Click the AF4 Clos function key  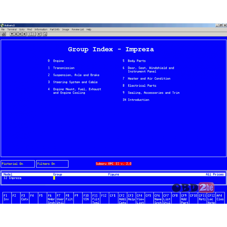point(220,198)
